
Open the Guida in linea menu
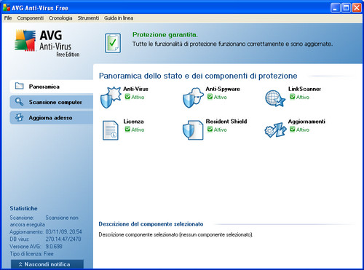119,18
